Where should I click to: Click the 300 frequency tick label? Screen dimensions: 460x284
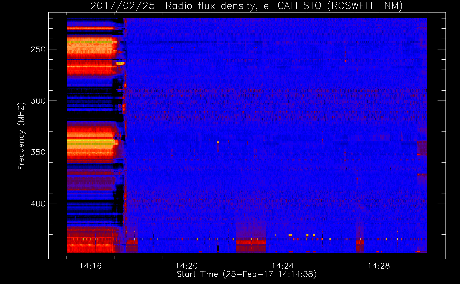[38, 101]
